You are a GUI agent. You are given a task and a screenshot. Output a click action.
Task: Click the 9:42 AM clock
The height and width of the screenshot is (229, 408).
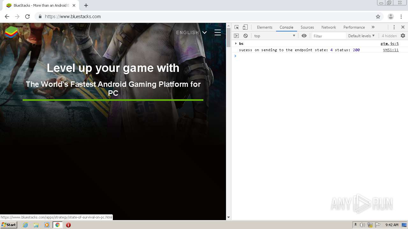392,225
